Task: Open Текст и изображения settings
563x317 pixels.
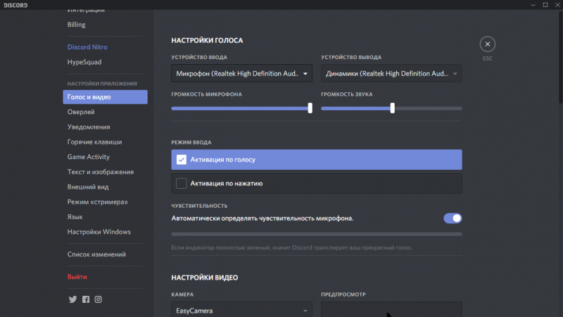Action: click(101, 172)
